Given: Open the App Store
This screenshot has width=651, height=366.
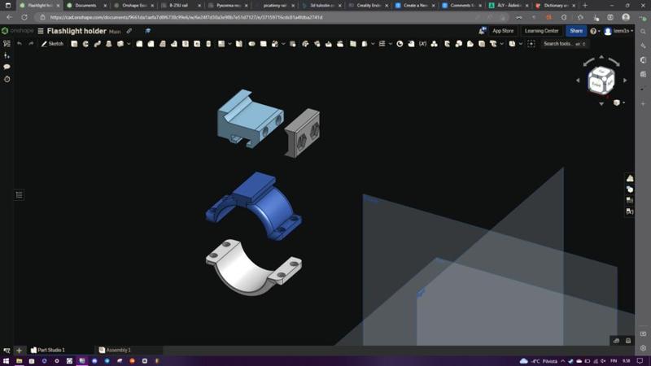Looking at the screenshot, I should 503,31.
